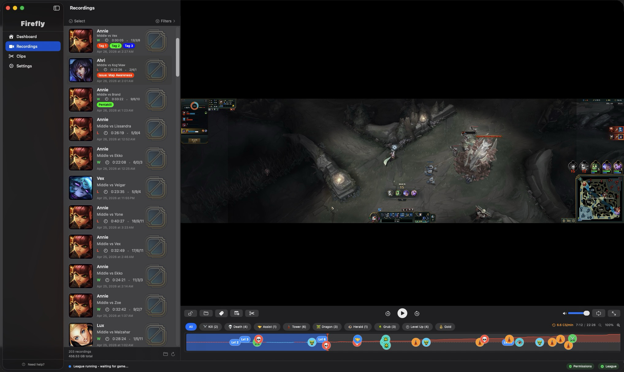The width and height of the screenshot is (624, 372).
Task: Toggle the All events filter
Action: (191, 327)
